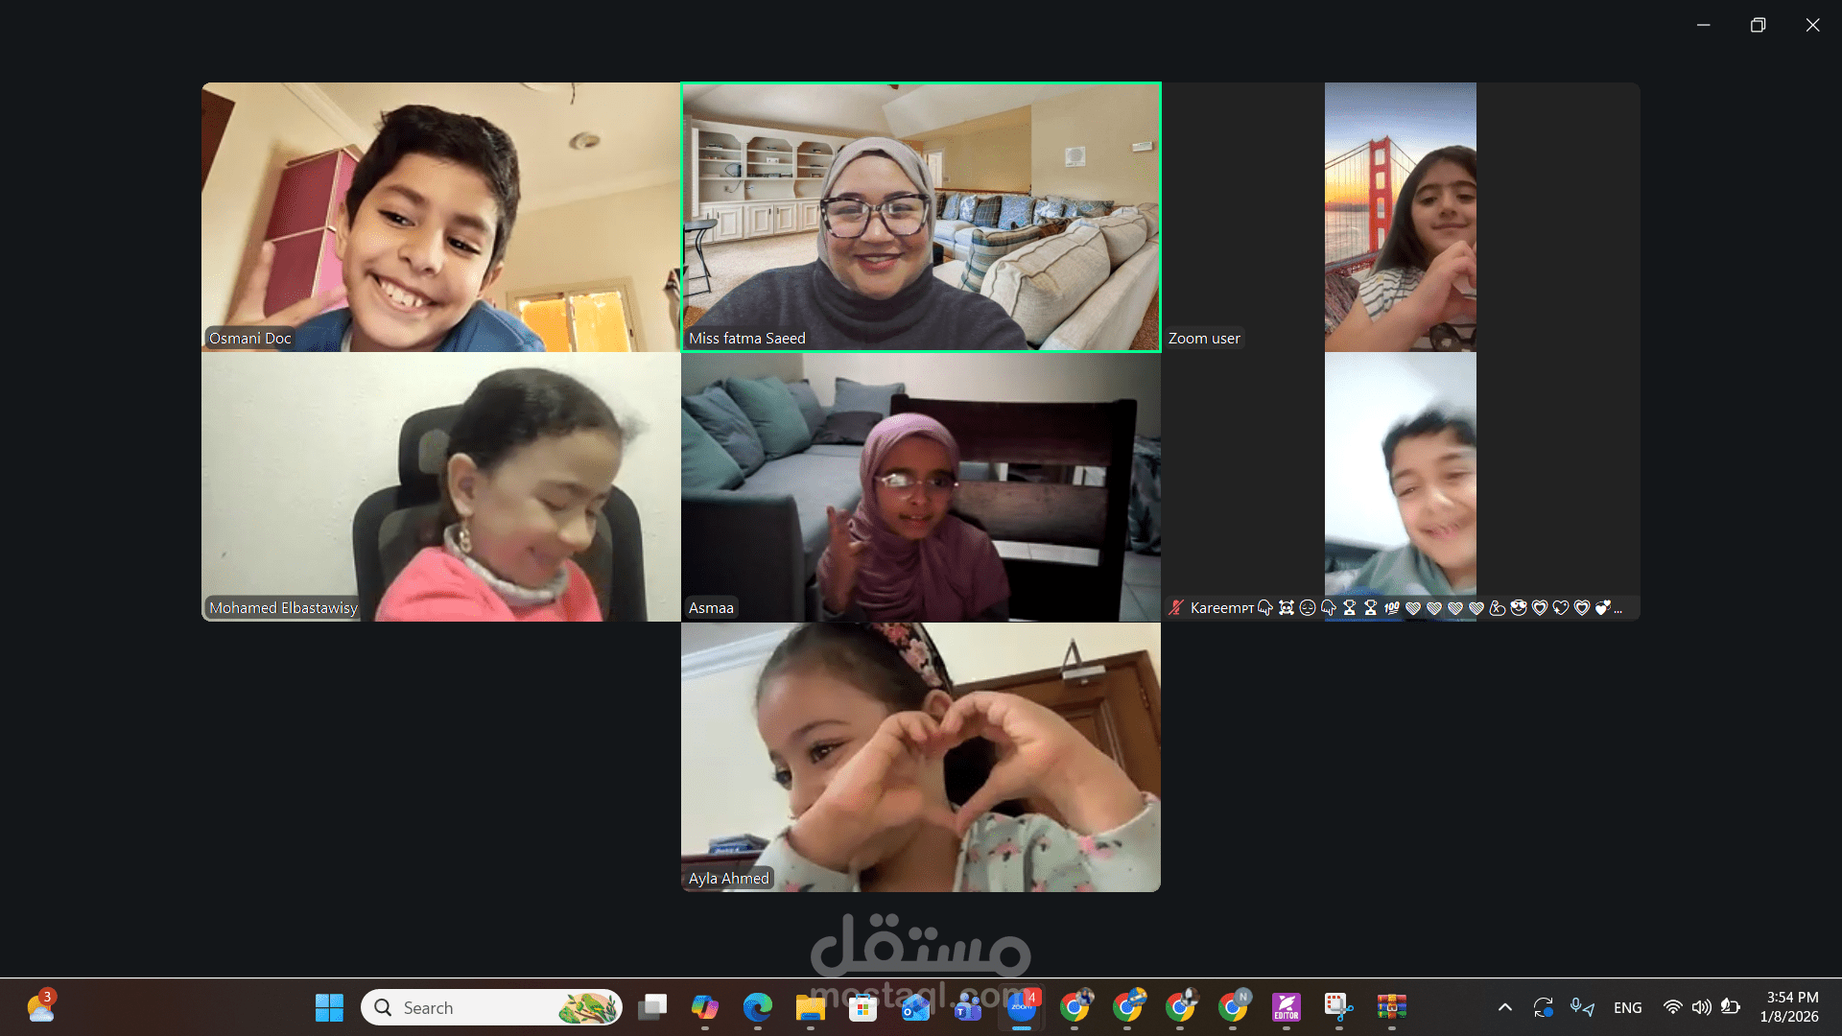Launch Microsoft Teams from the taskbar

click(x=967, y=1009)
